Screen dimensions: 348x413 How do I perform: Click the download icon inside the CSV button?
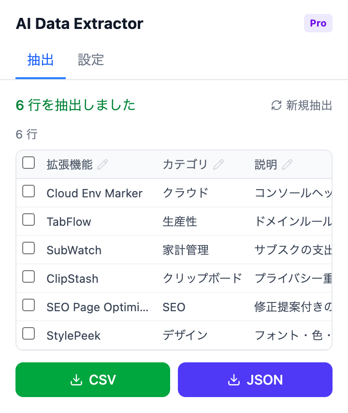click(x=76, y=380)
